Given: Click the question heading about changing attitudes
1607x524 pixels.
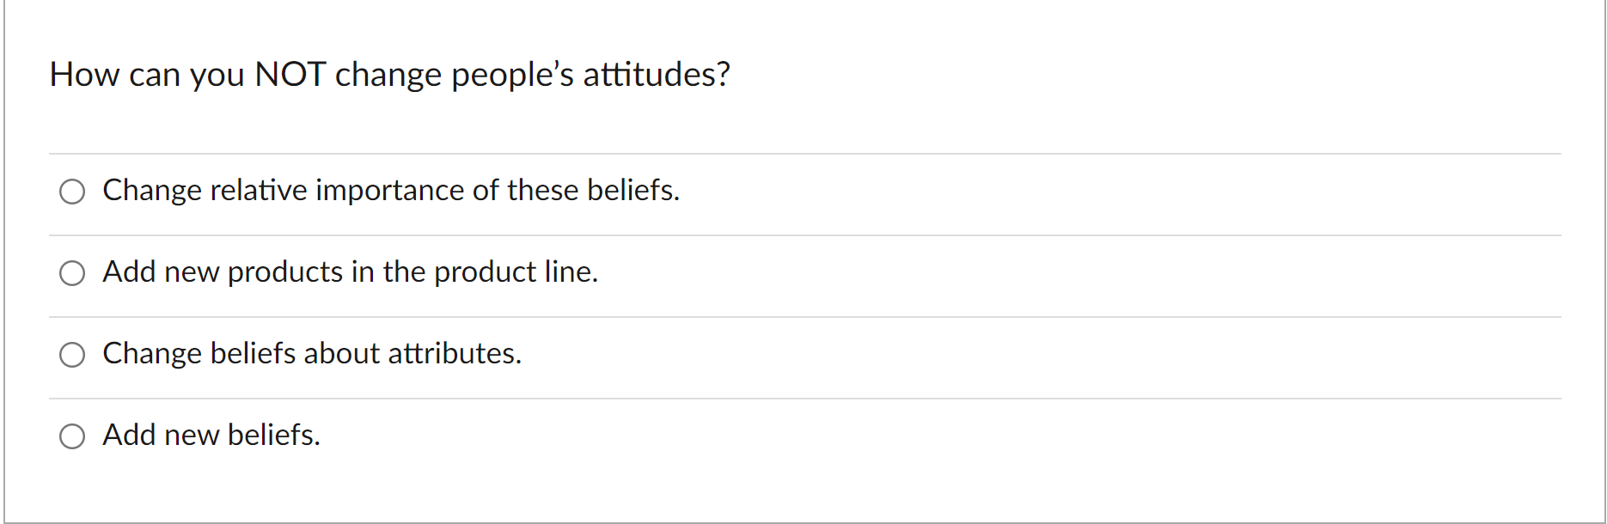Looking at the screenshot, I should [391, 74].
